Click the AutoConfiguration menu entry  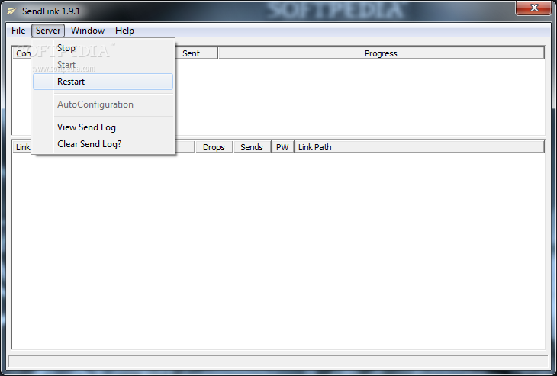point(103,104)
